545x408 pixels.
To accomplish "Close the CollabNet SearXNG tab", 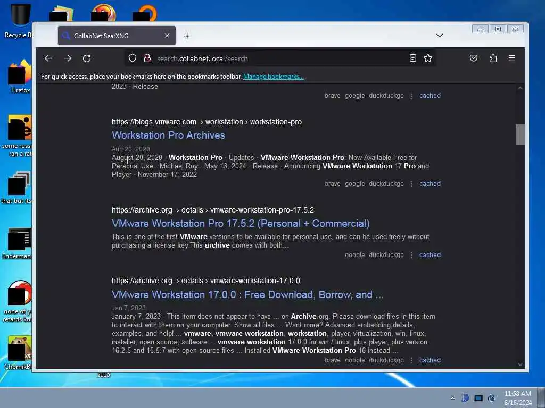I will coord(167,36).
